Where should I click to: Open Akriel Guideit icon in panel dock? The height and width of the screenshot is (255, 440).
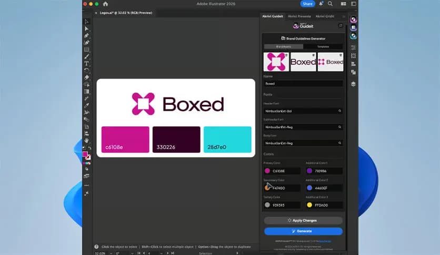pyautogui.click(x=353, y=19)
